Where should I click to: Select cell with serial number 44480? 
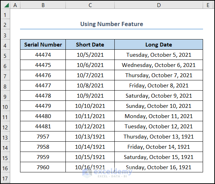43,116
